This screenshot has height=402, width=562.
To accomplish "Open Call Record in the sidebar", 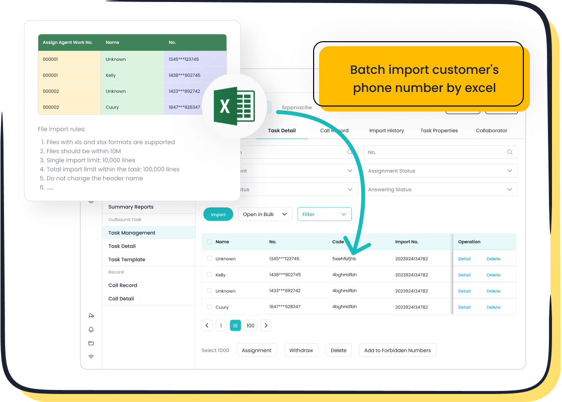I will pyautogui.click(x=122, y=285).
